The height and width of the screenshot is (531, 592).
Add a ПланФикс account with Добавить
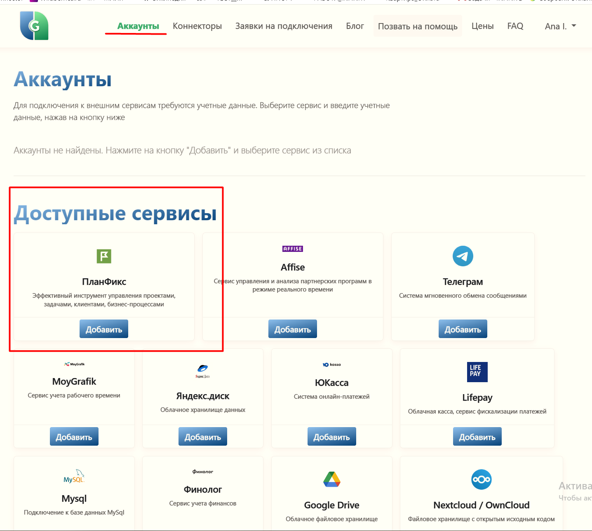(104, 329)
